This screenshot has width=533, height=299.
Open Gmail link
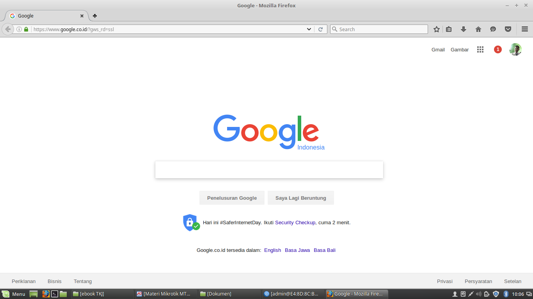click(438, 49)
